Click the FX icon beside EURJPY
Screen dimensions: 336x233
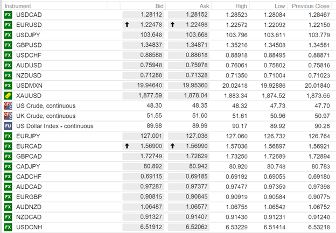pos(8,136)
